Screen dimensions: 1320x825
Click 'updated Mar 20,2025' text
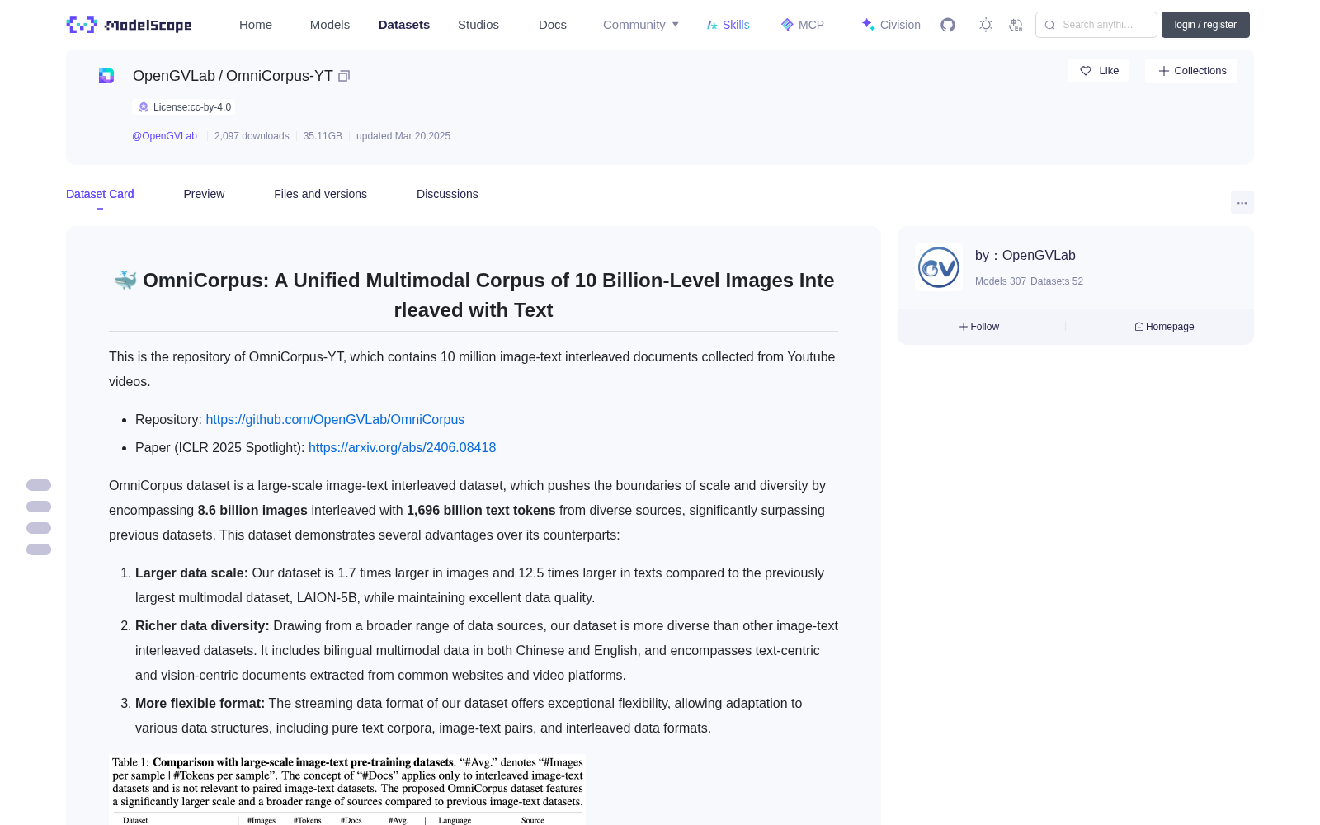(403, 136)
